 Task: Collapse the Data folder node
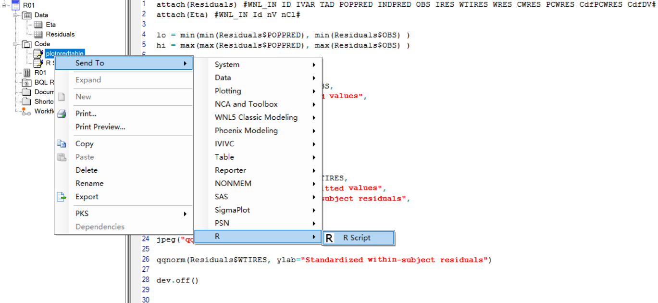(16, 15)
